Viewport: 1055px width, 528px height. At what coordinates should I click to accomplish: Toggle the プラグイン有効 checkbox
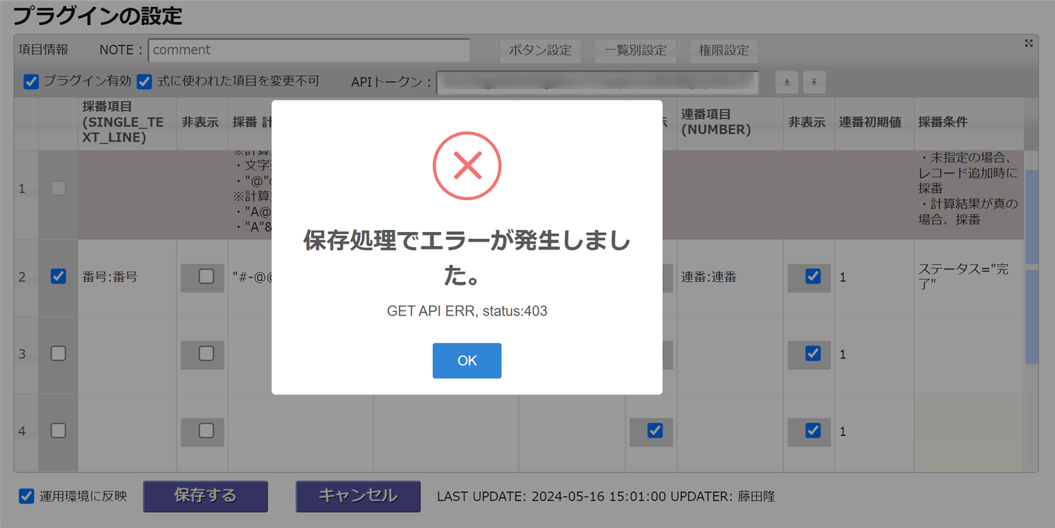tap(31, 82)
